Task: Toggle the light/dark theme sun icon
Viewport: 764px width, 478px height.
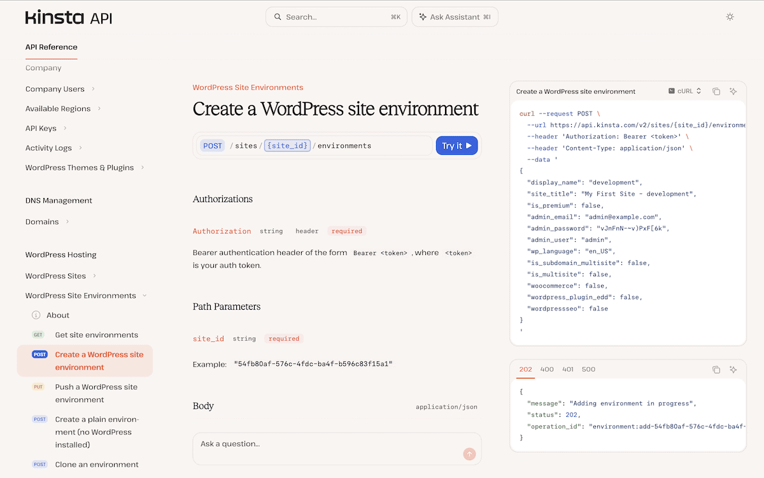Action: coord(730,17)
